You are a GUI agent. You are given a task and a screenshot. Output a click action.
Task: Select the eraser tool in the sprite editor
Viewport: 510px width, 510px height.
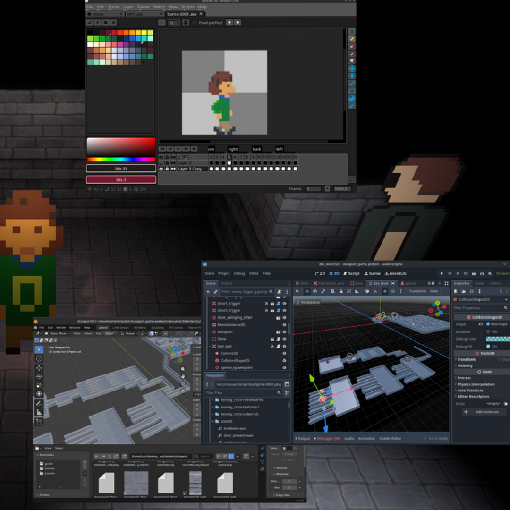click(352, 46)
